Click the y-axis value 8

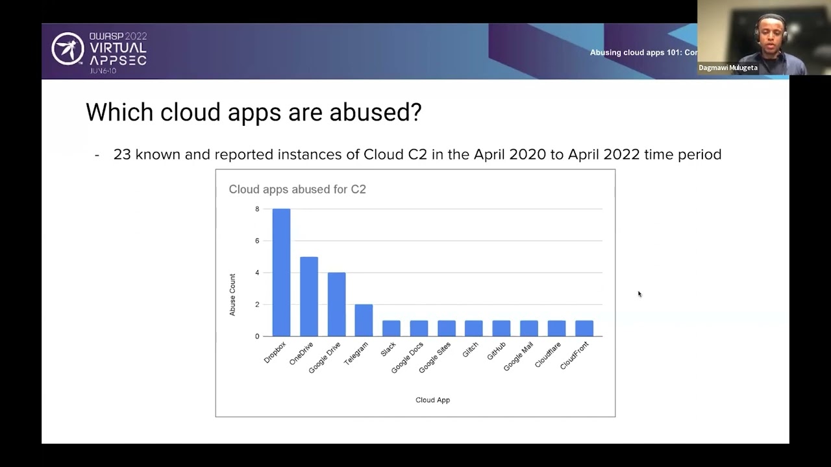[257, 209]
